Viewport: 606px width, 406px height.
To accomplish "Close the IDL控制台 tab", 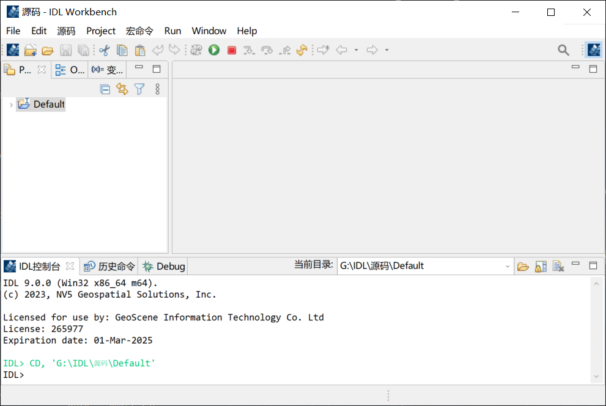I will (70, 266).
